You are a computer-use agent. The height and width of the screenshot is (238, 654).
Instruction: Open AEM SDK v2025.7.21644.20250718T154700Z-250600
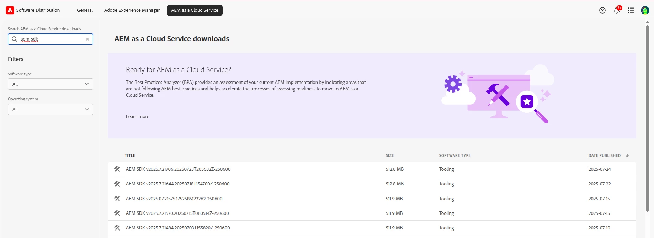[x=177, y=184]
